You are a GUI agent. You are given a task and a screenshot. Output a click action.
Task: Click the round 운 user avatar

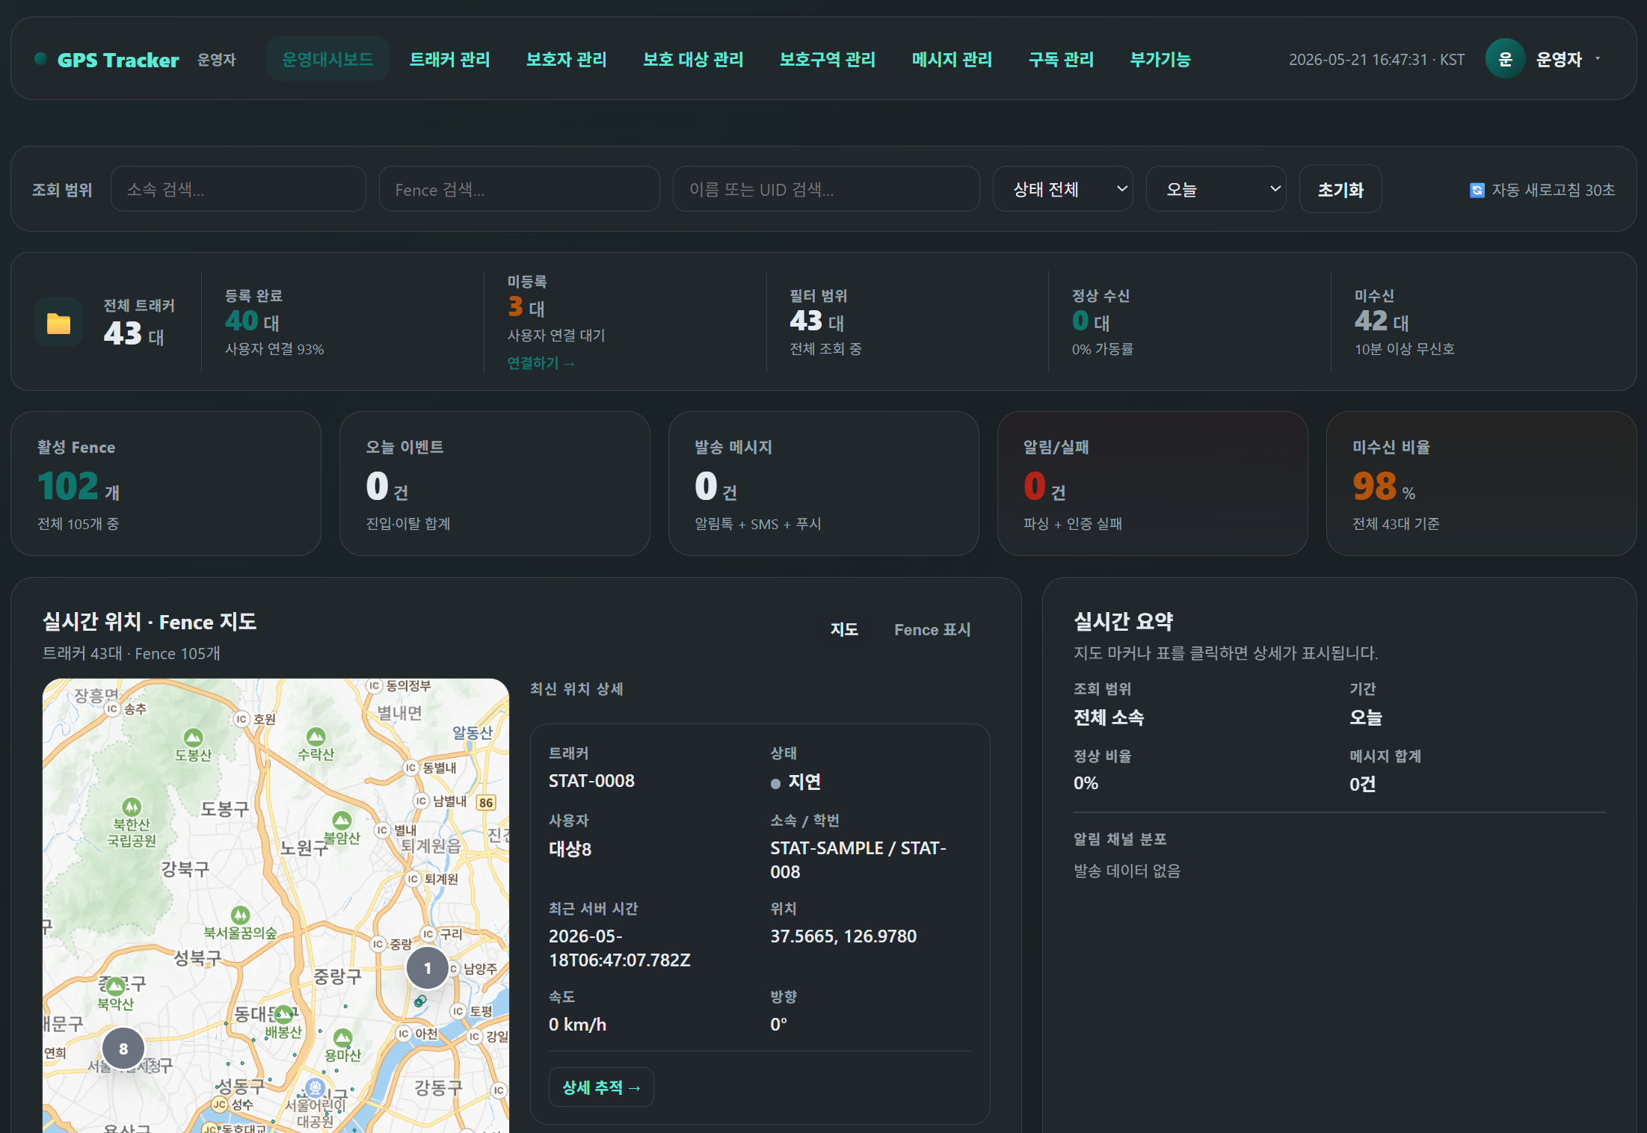1505,59
